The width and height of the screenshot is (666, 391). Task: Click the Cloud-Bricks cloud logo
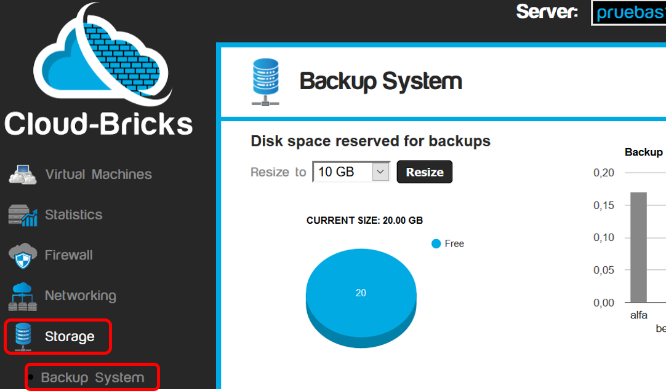coord(103,53)
